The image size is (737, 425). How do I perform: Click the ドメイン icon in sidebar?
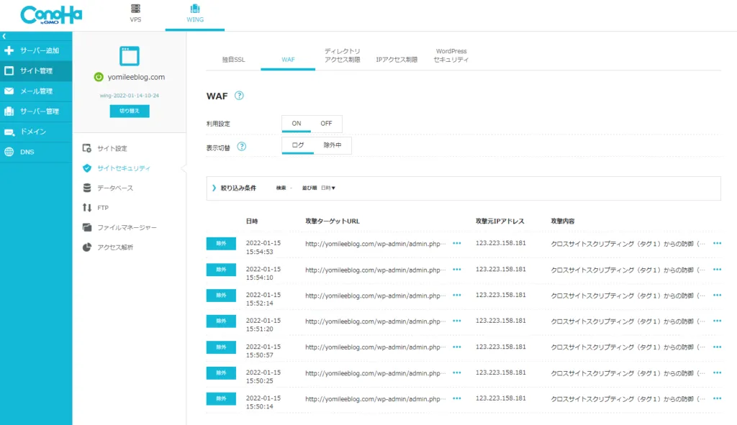click(x=9, y=132)
